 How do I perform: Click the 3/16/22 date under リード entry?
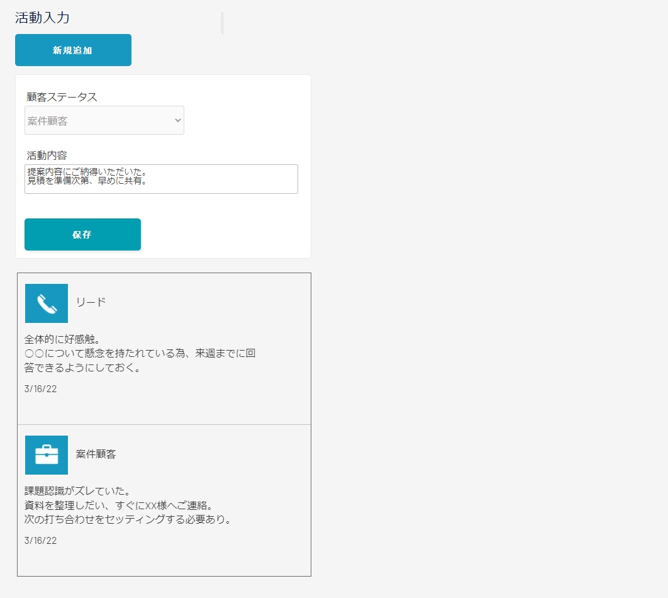pos(40,389)
